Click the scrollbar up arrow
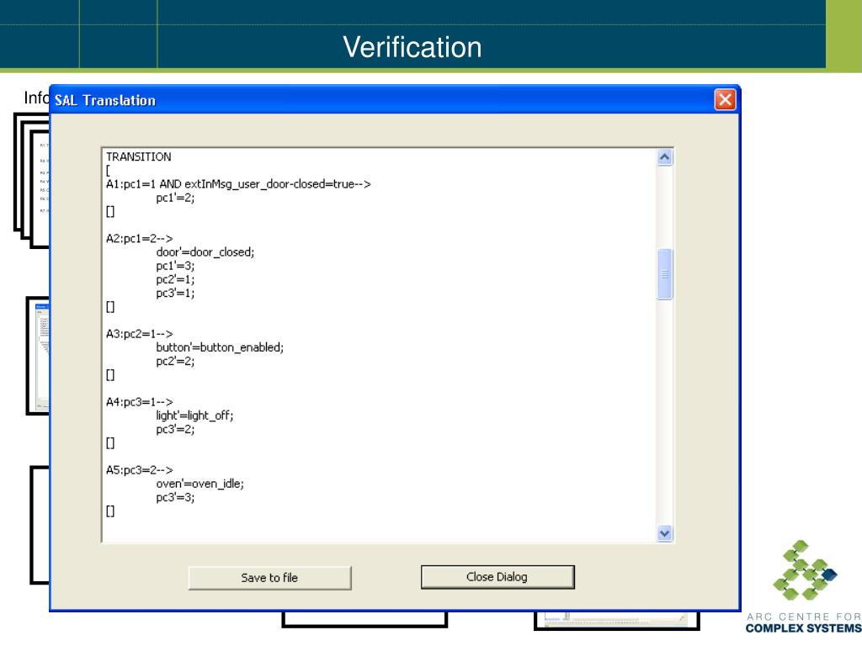The width and height of the screenshot is (862, 646). 664,157
